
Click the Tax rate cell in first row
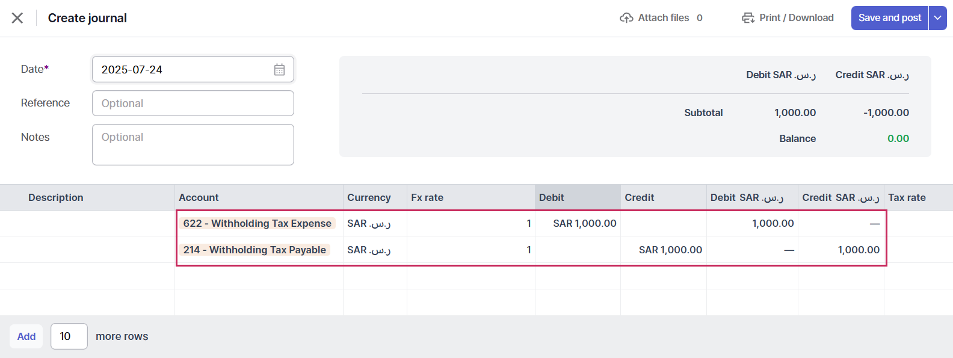(918, 223)
